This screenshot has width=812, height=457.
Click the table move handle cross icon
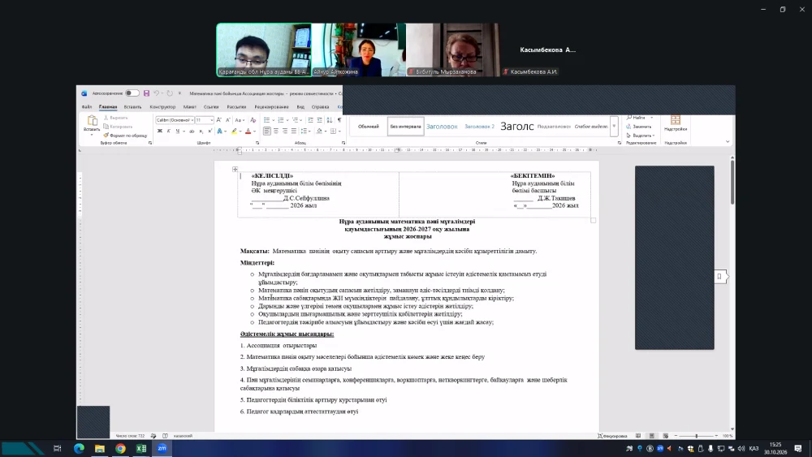pos(235,169)
